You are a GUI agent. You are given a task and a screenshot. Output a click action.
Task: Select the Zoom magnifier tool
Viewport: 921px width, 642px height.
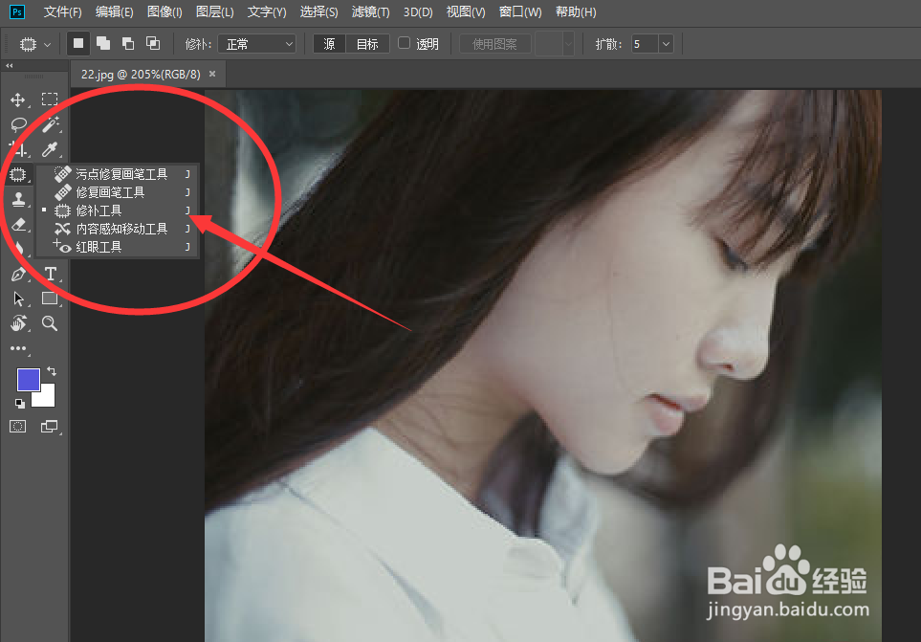tap(50, 323)
